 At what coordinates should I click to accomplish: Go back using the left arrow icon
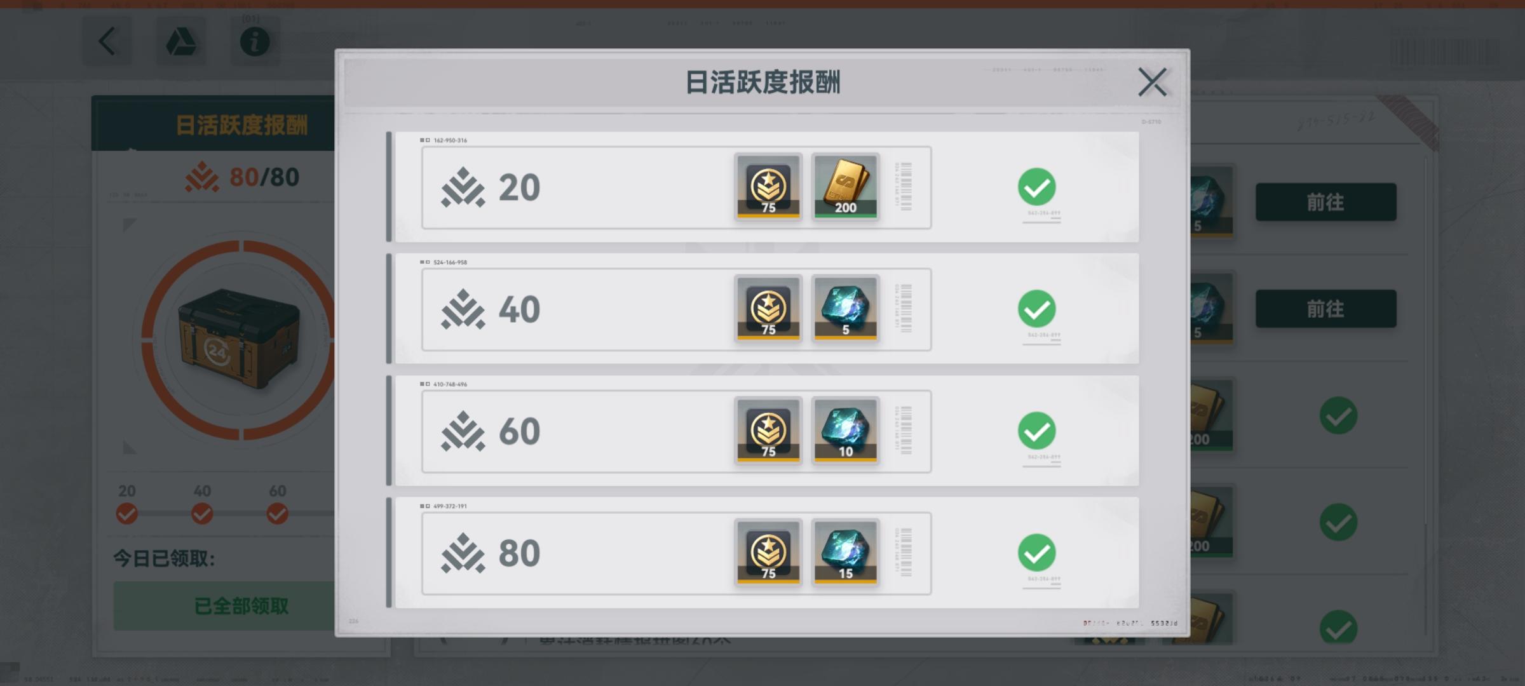coord(107,43)
